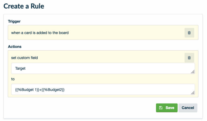The height and width of the screenshot is (121, 207).
Task: Click the floppy disk icon on Save
Action: (x=161, y=108)
